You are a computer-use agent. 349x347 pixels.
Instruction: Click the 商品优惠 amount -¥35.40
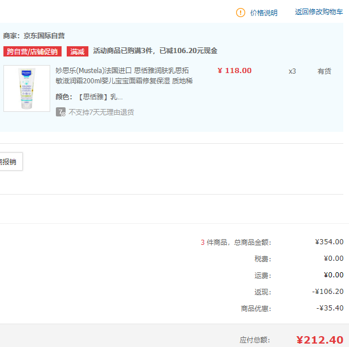tap(330, 308)
